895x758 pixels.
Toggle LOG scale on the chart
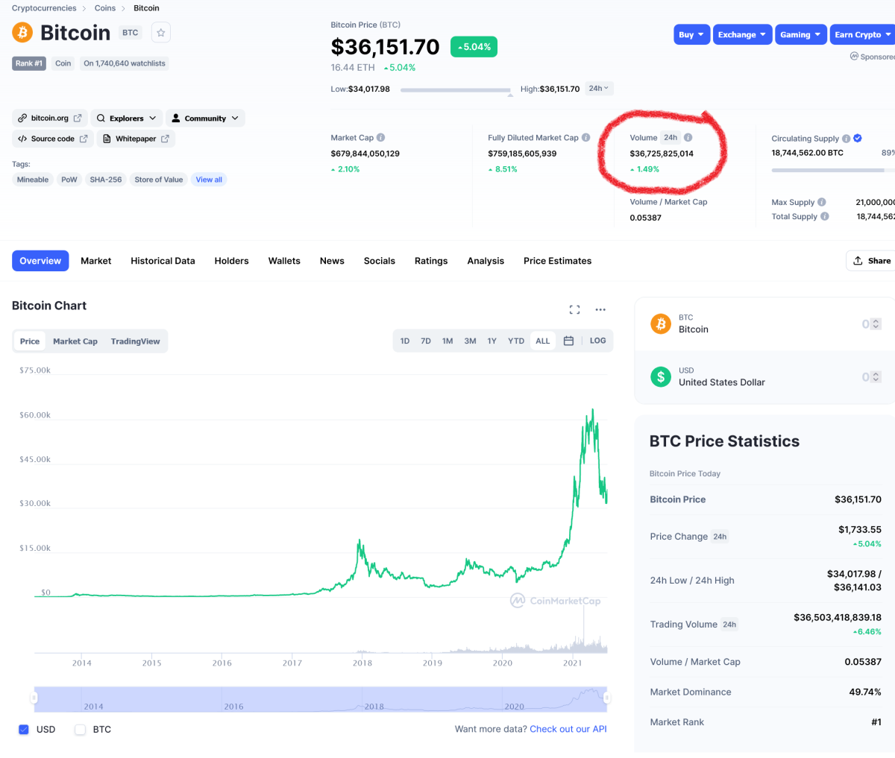click(597, 341)
